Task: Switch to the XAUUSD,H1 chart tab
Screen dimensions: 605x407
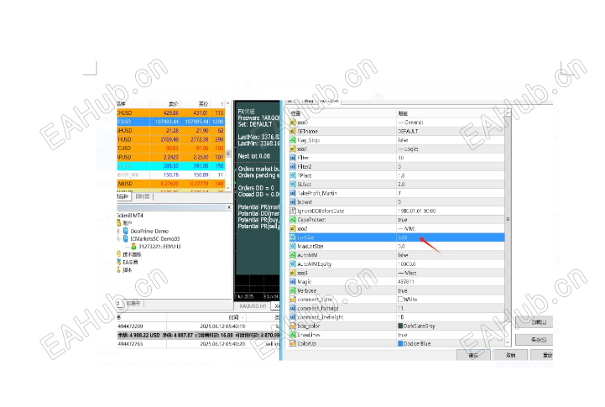Action: (253, 306)
